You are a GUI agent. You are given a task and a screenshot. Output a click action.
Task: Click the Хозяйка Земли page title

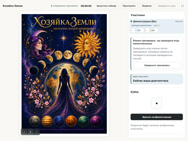(x=13, y=6)
